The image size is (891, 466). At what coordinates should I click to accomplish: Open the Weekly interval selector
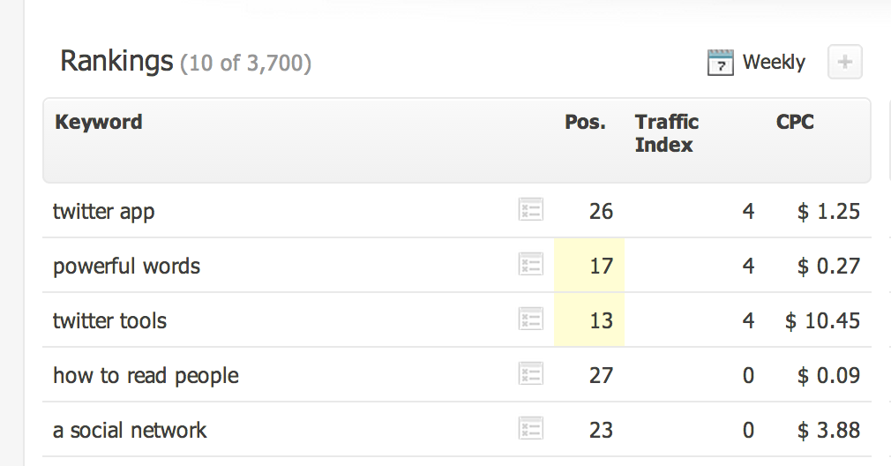pos(774,62)
